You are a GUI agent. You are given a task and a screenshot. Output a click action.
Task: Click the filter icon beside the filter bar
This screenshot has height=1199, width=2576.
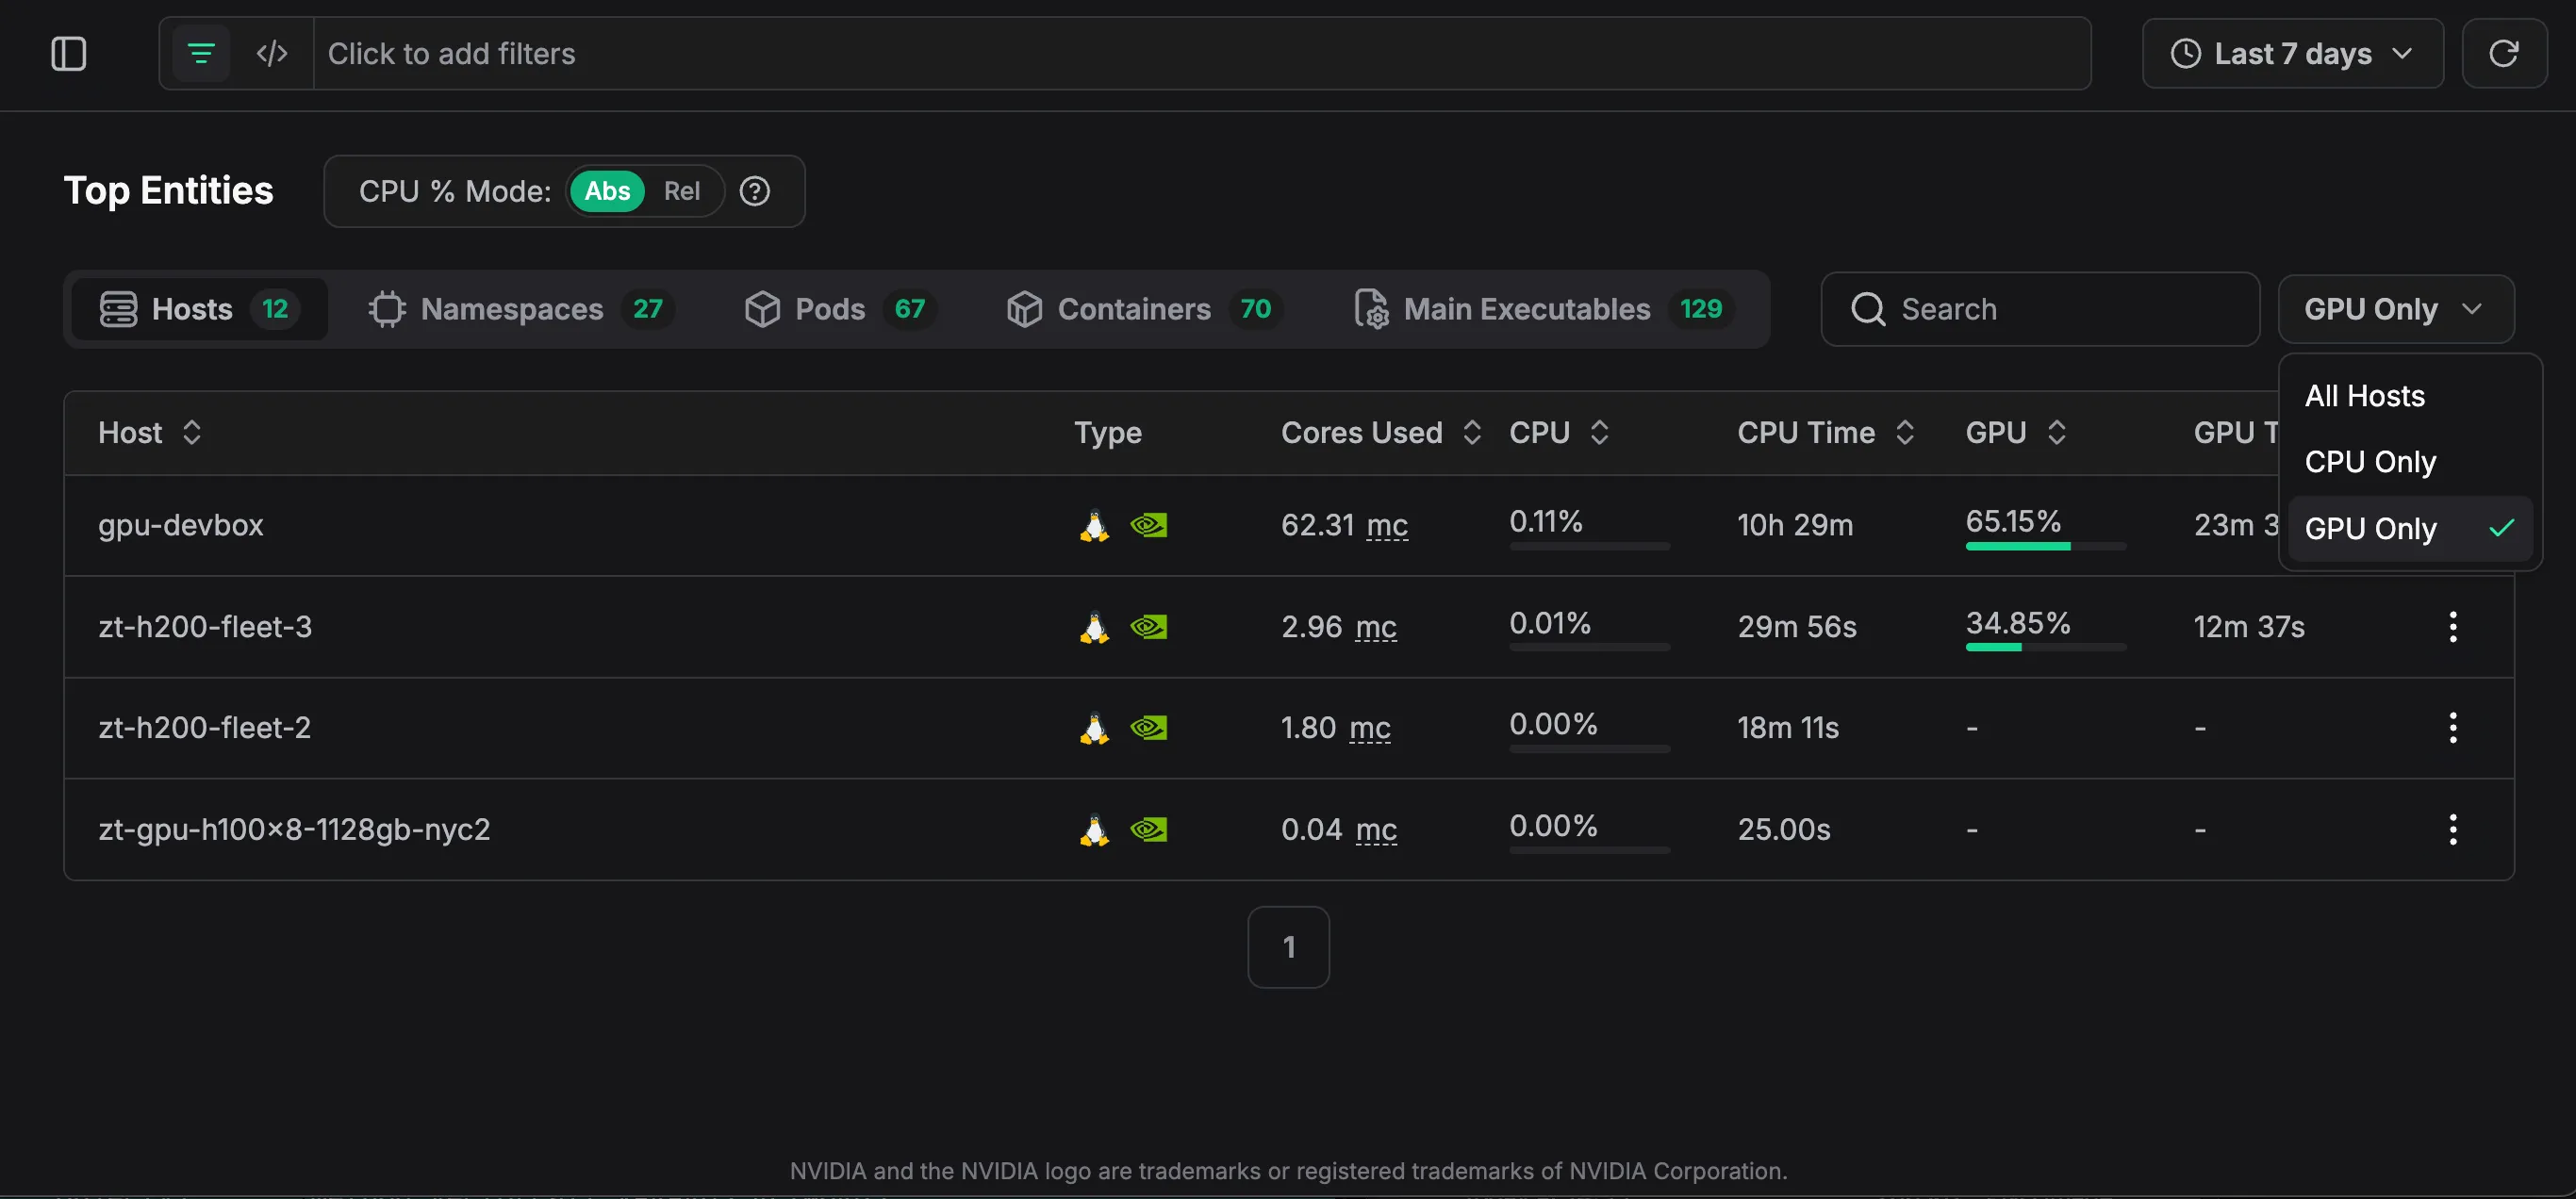(x=200, y=53)
